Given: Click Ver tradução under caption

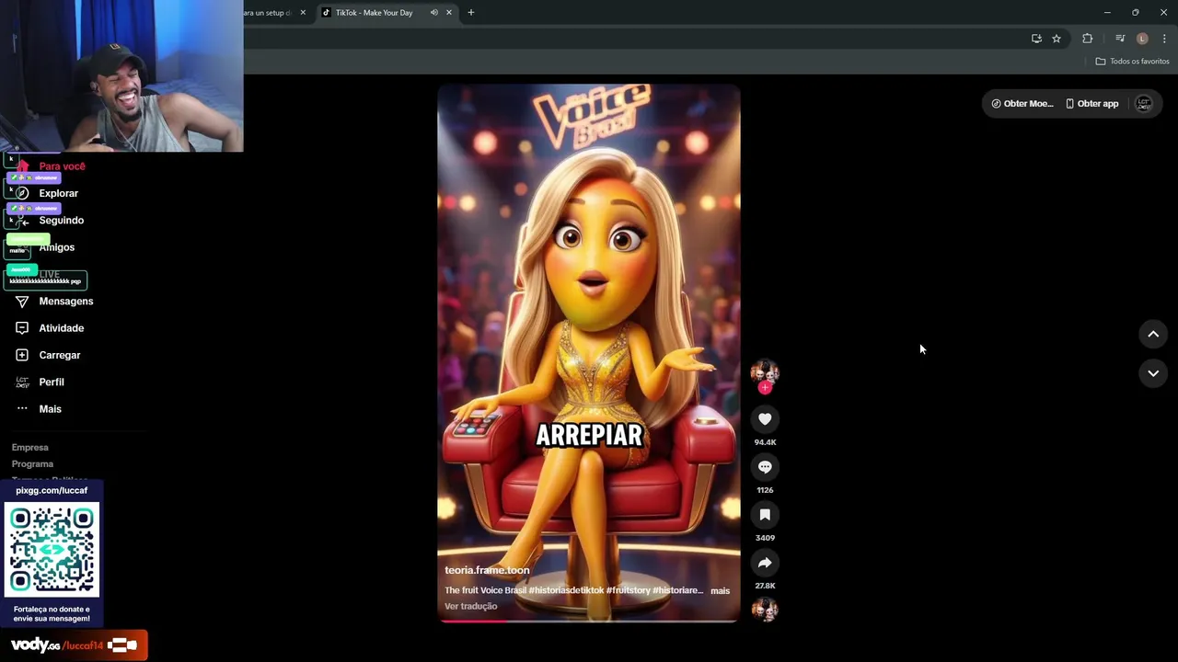Looking at the screenshot, I should pos(470,606).
